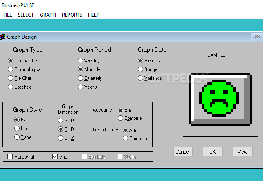
Task: Click the Departments label
Action: pyautogui.click(x=105, y=130)
